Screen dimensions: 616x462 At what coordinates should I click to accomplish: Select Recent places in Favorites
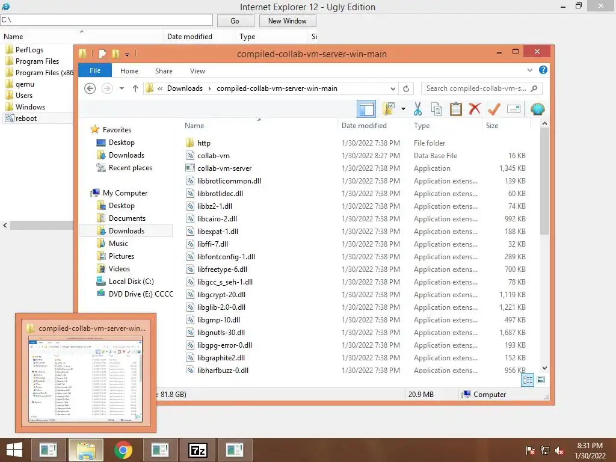pos(130,168)
